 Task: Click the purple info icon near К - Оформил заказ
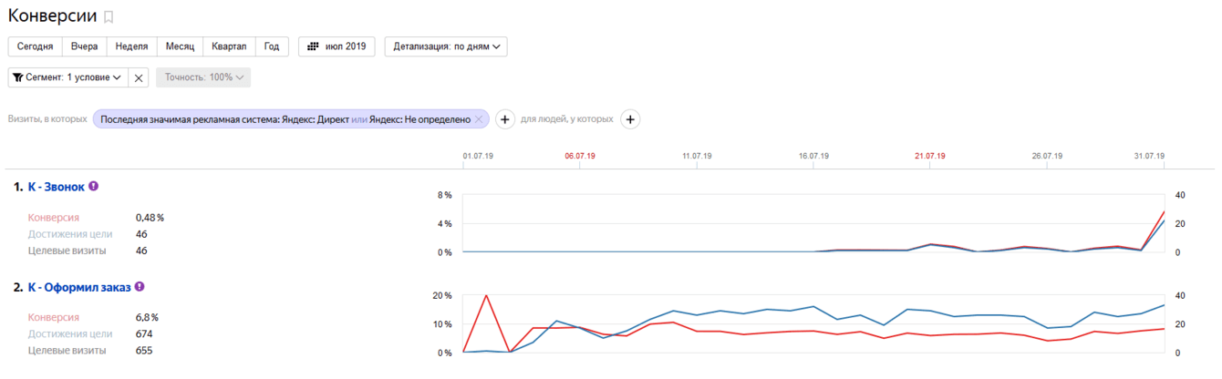point(140,286)
